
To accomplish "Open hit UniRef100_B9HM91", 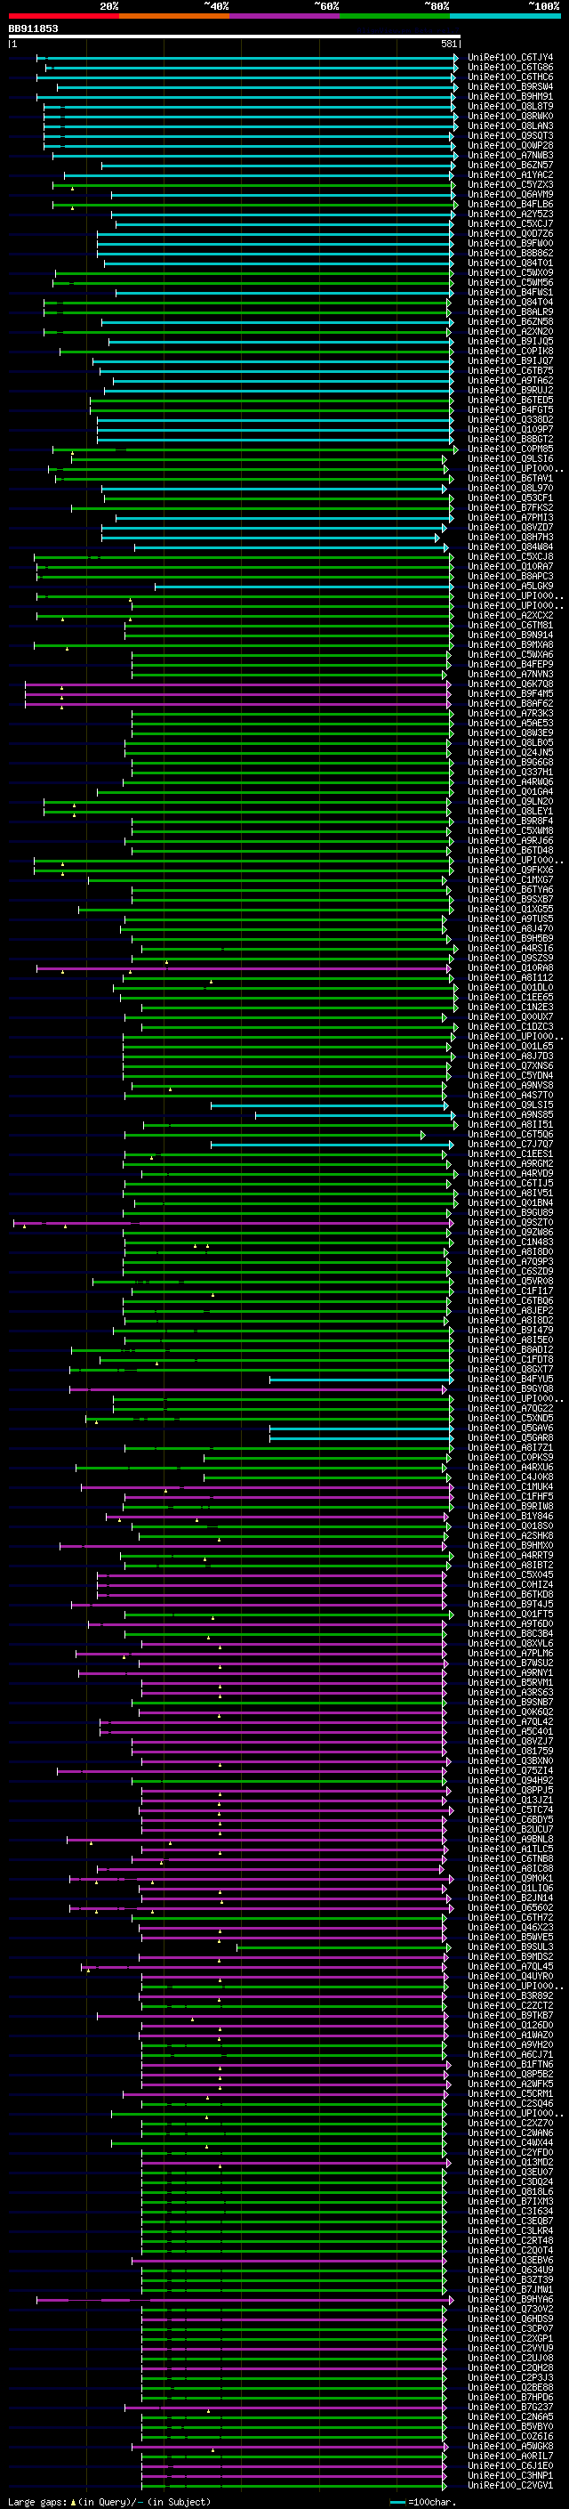I will click(510, 96).
